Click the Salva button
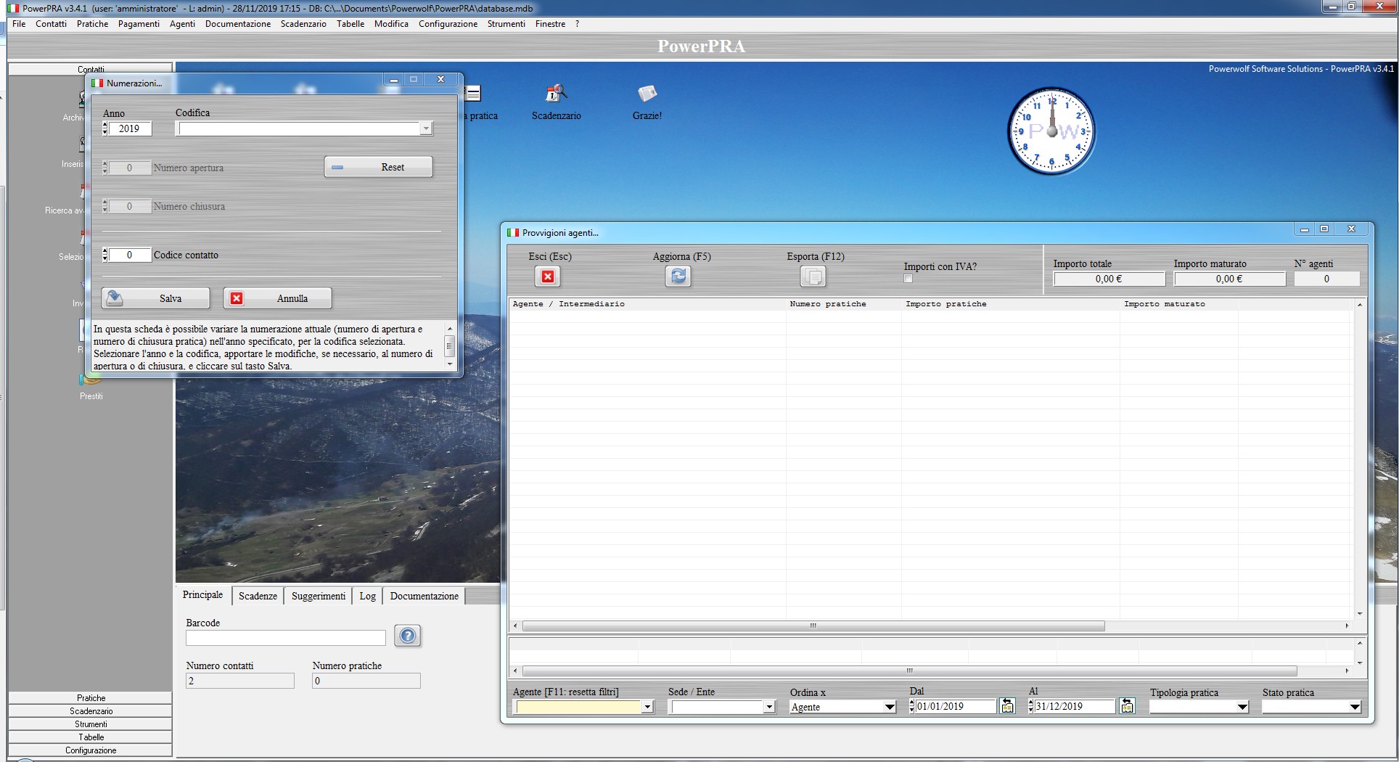The image size is (1399, 762). (155, 298)
